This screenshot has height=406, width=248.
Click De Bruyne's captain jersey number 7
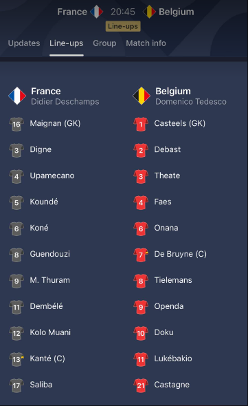click(141, 255)
